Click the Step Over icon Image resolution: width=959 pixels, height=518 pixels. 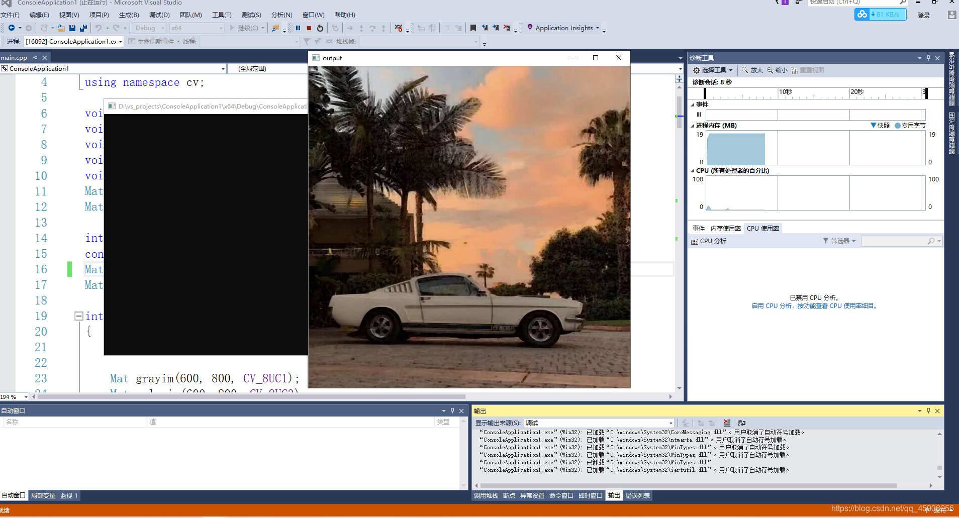[x=372, y=28]
